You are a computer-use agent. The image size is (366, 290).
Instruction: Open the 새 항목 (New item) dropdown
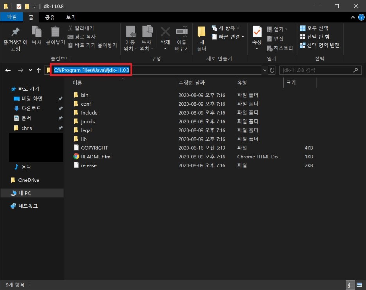point(226,28)
